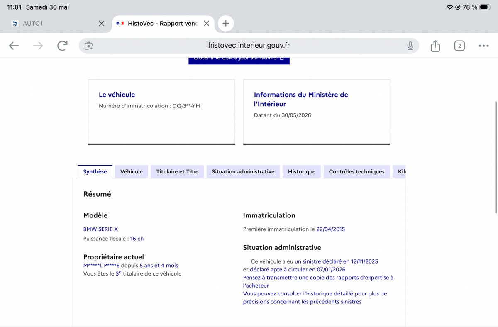
Task: Open the Situation administrative tab
Action: coord(243,171)
